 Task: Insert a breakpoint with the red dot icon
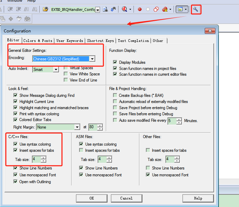coord(140,10)
